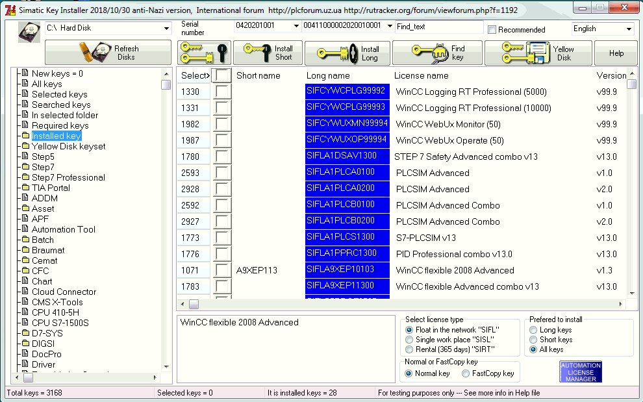Open Automation License Manager icon
643x402 pixels.
580,372
